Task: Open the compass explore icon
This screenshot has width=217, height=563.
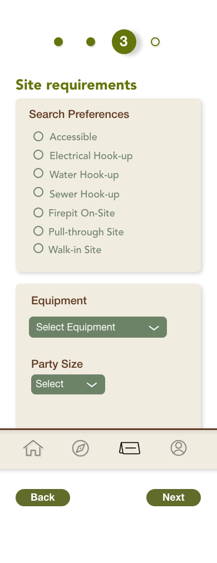Action: tap(81, 448)
